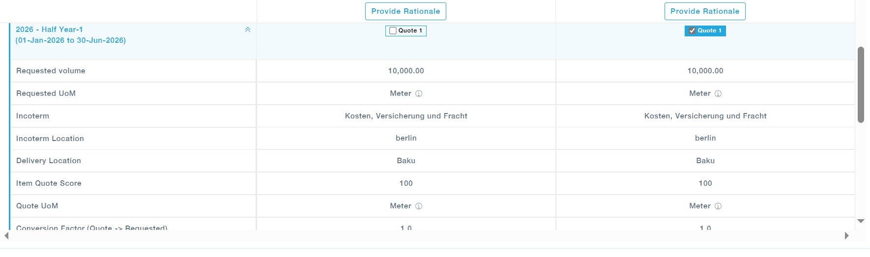Click the second Provide Rationale button
The height and width of the screenshot is (257, 870).
pos(705,11)
